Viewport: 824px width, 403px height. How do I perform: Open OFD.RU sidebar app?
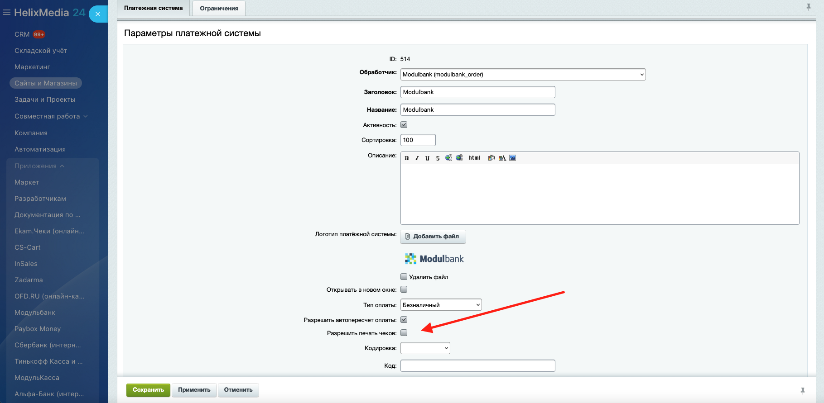(49, 296)
